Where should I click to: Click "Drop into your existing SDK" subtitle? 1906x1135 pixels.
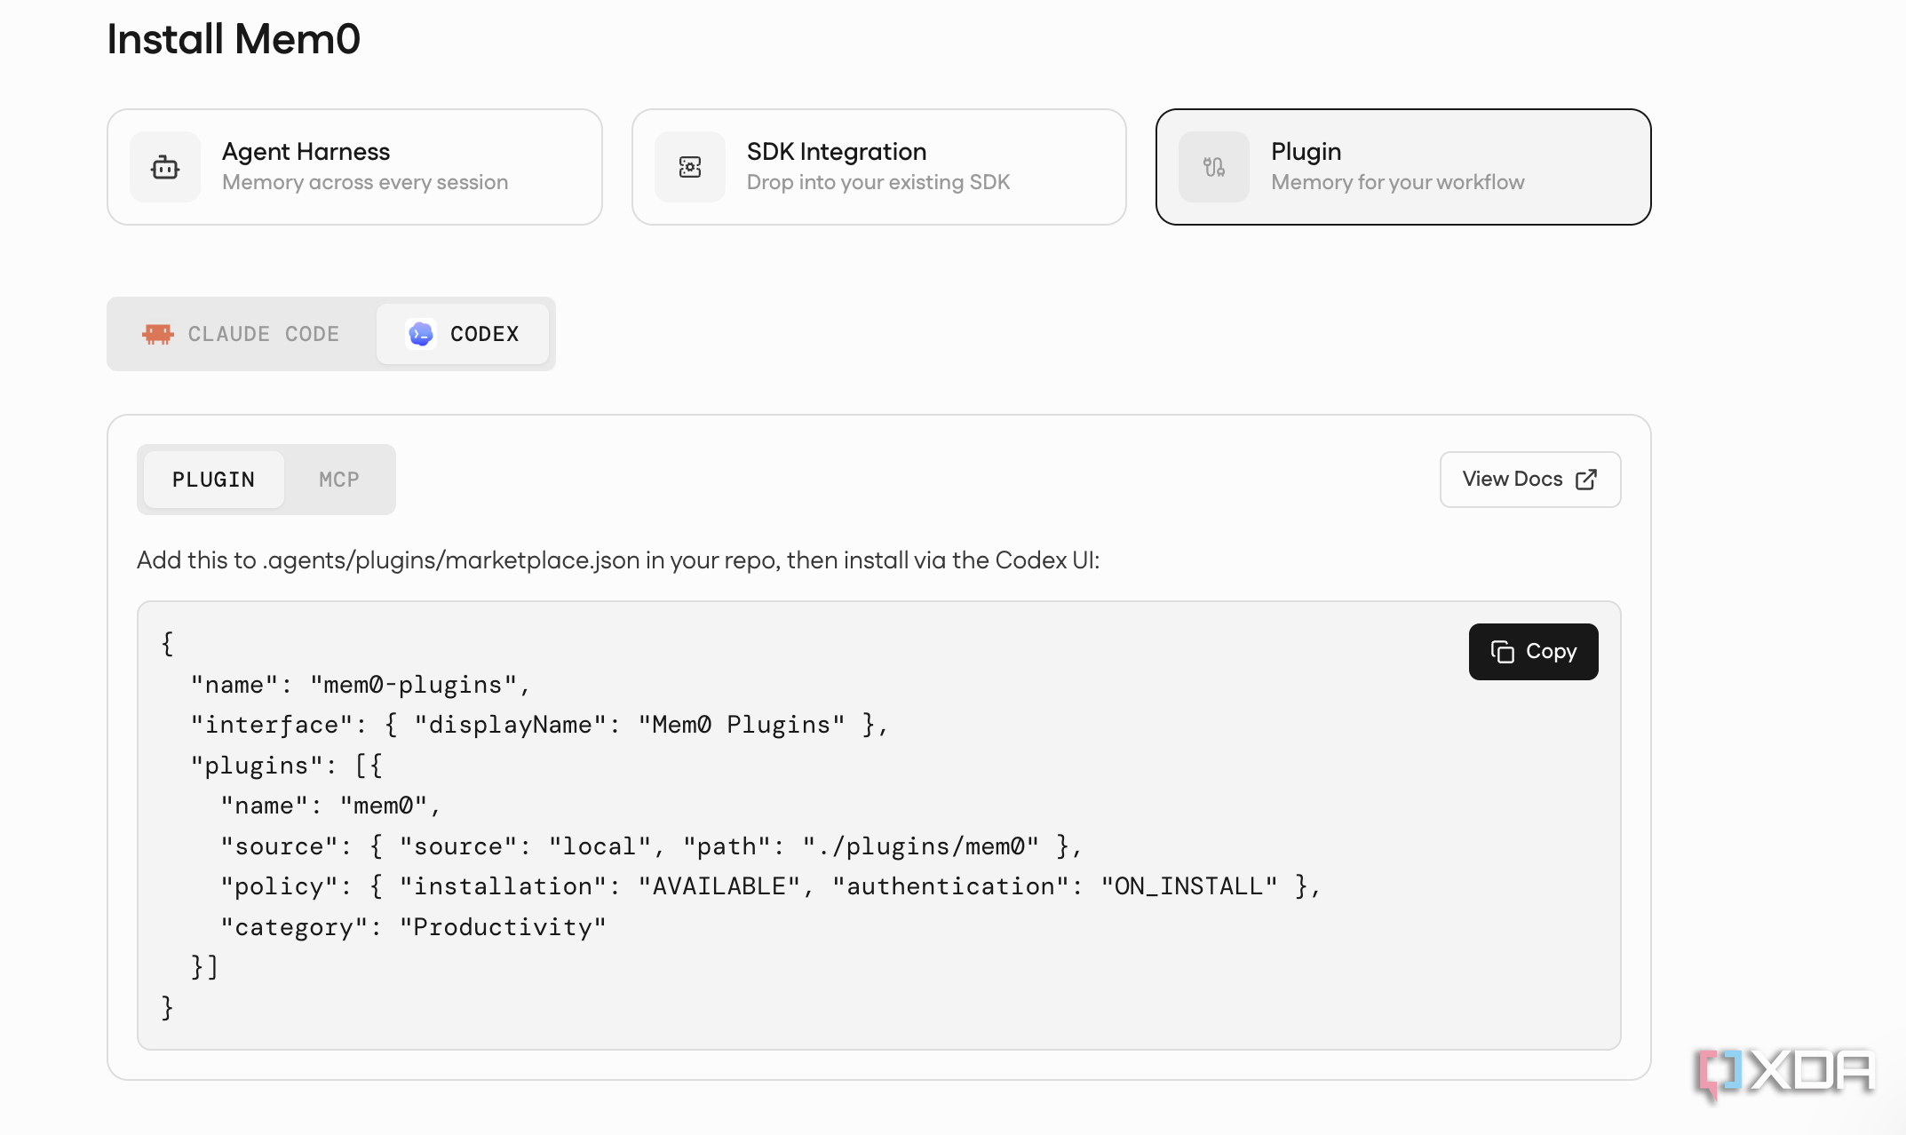[x=878, y=182]
